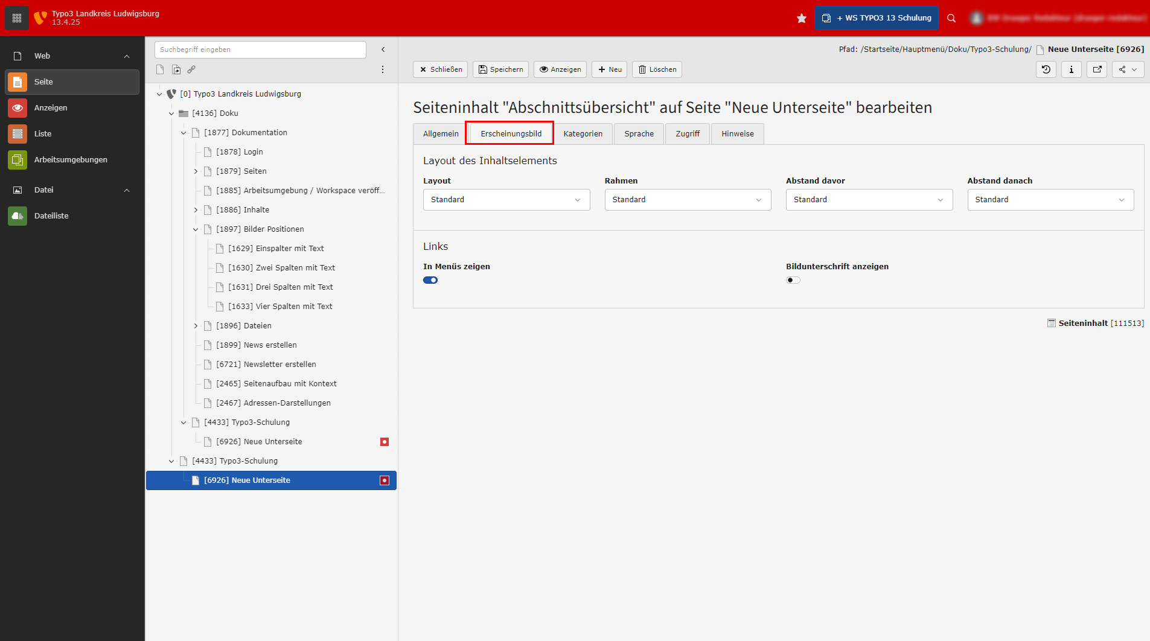Show record information icon

(x=1071, y=69)
